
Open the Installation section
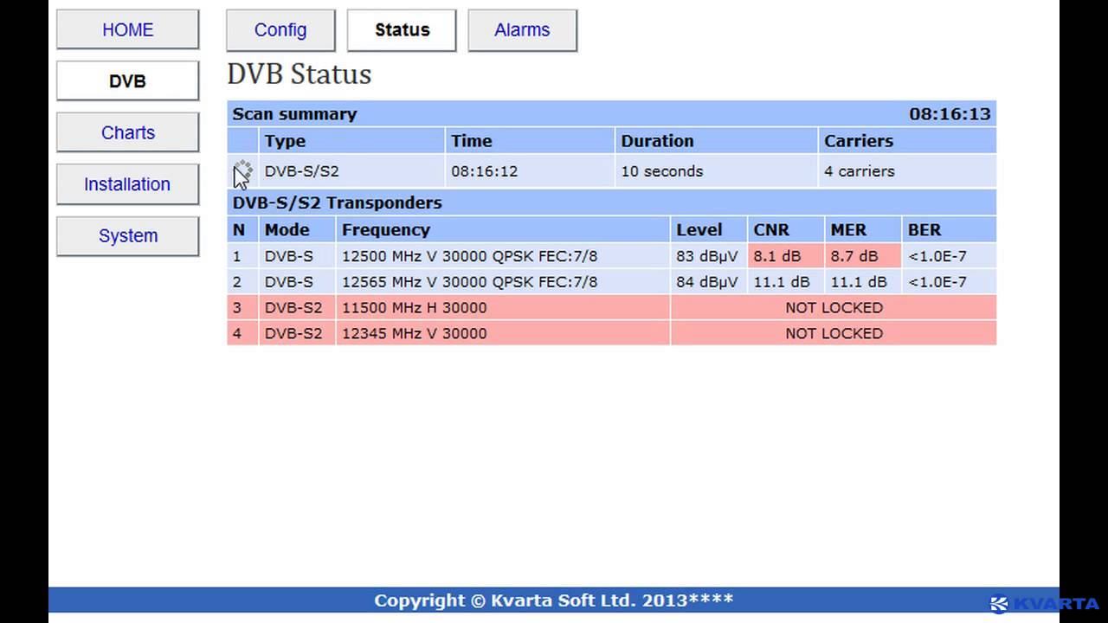coord(127,184)
